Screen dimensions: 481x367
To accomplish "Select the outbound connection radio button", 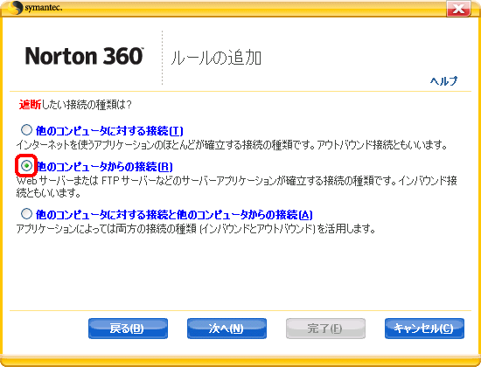I will click(26, 130).
